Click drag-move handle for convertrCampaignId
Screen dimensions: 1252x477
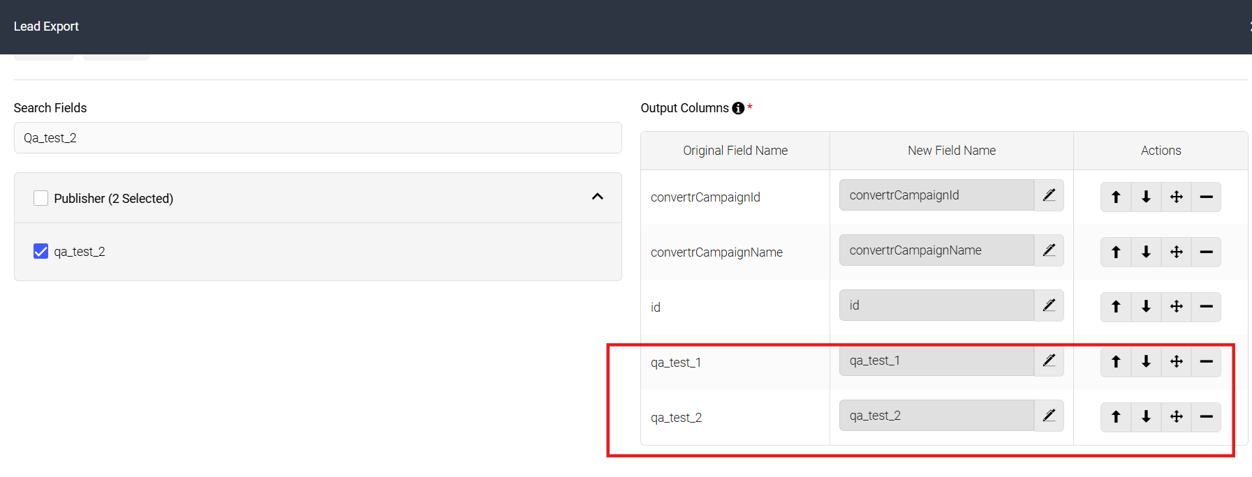1176,197
